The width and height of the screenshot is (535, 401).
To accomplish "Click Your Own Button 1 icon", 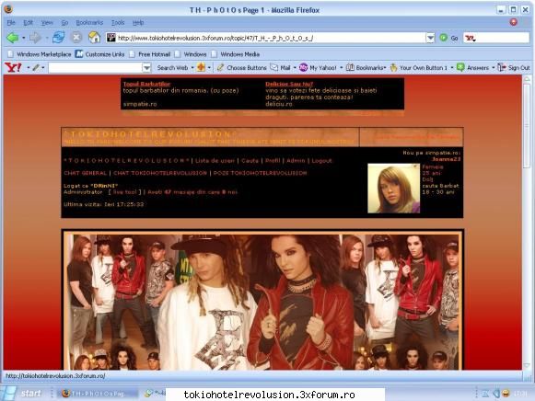I will 394,67.
